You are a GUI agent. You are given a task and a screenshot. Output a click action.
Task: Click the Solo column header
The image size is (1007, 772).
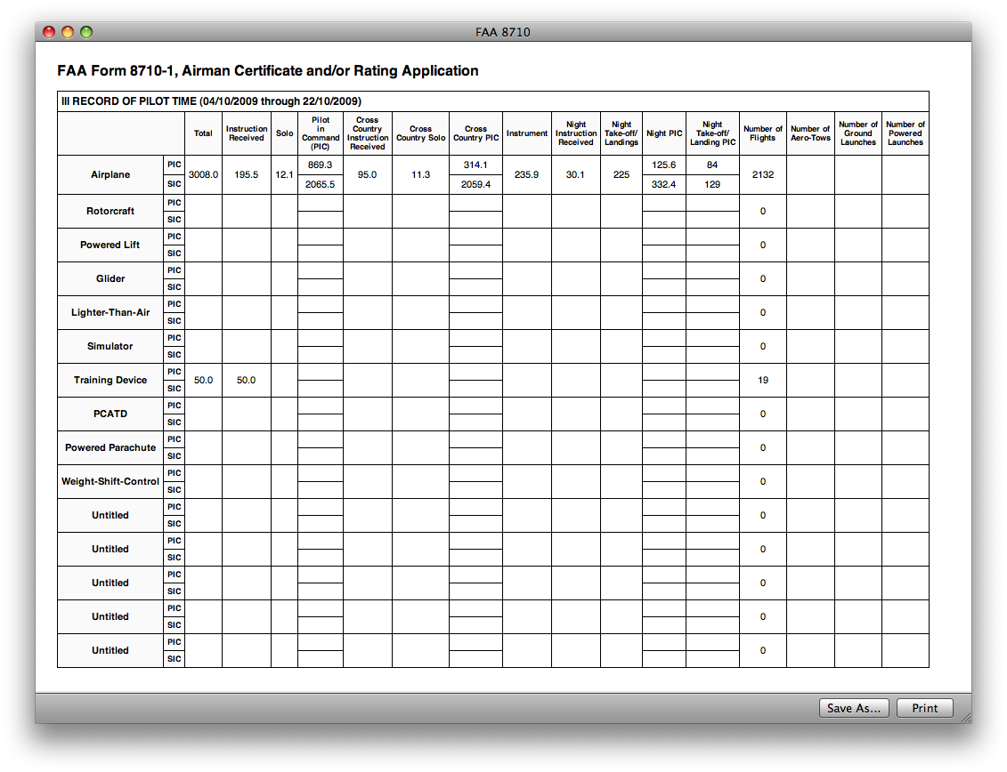285,133
